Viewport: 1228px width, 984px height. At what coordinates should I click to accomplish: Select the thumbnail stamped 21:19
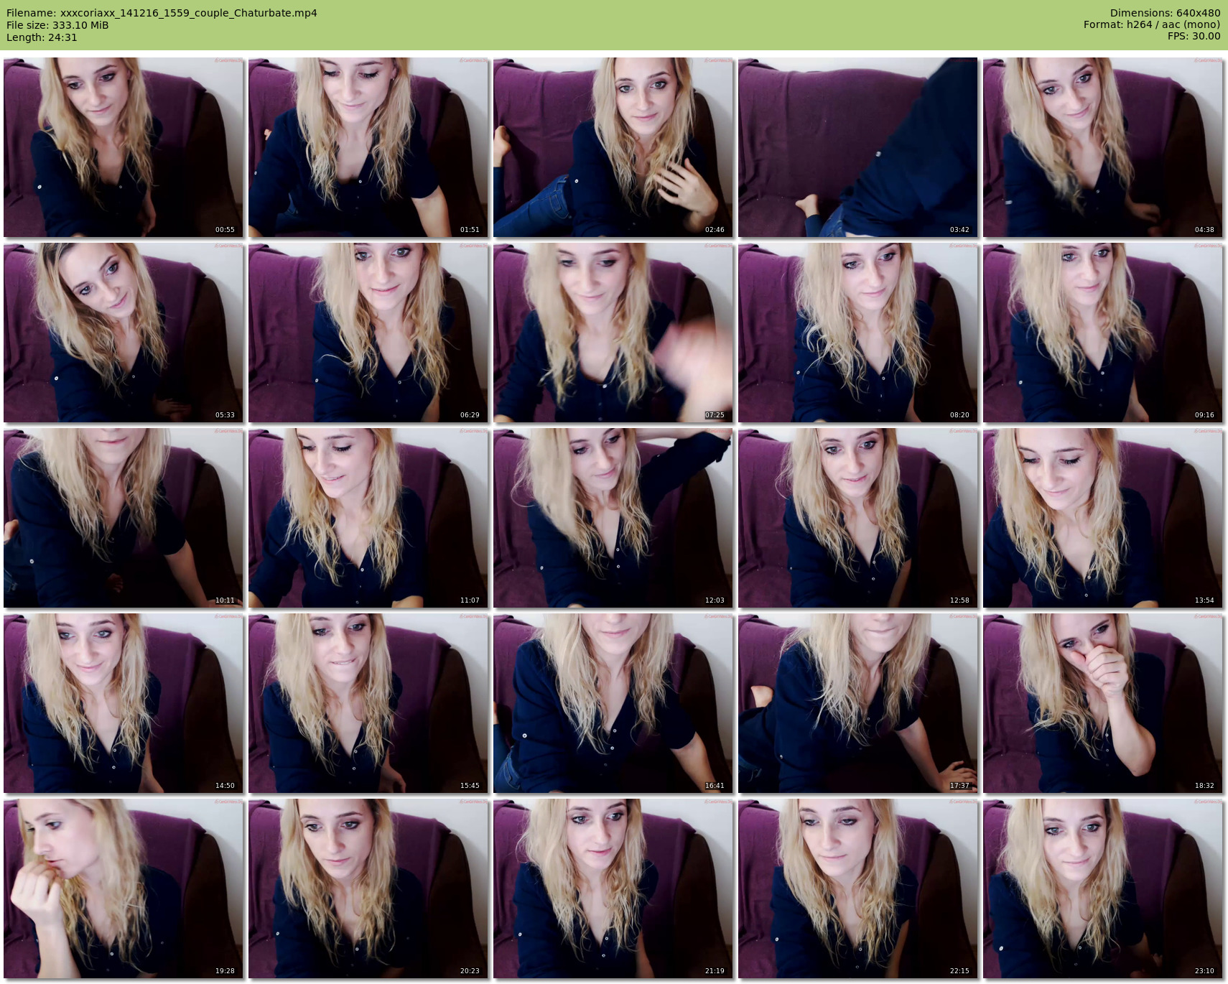[613, 888]
